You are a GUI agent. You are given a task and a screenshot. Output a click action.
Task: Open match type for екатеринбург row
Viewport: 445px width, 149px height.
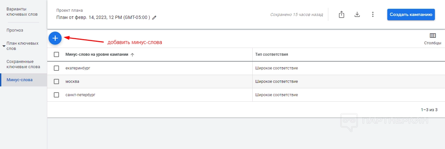276,68
